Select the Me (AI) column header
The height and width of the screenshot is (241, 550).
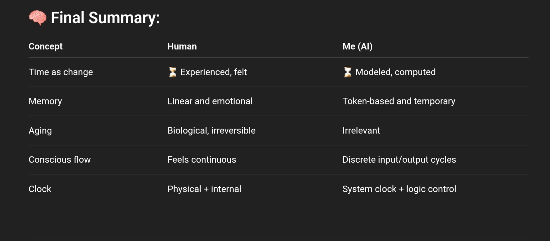[357, 46]
